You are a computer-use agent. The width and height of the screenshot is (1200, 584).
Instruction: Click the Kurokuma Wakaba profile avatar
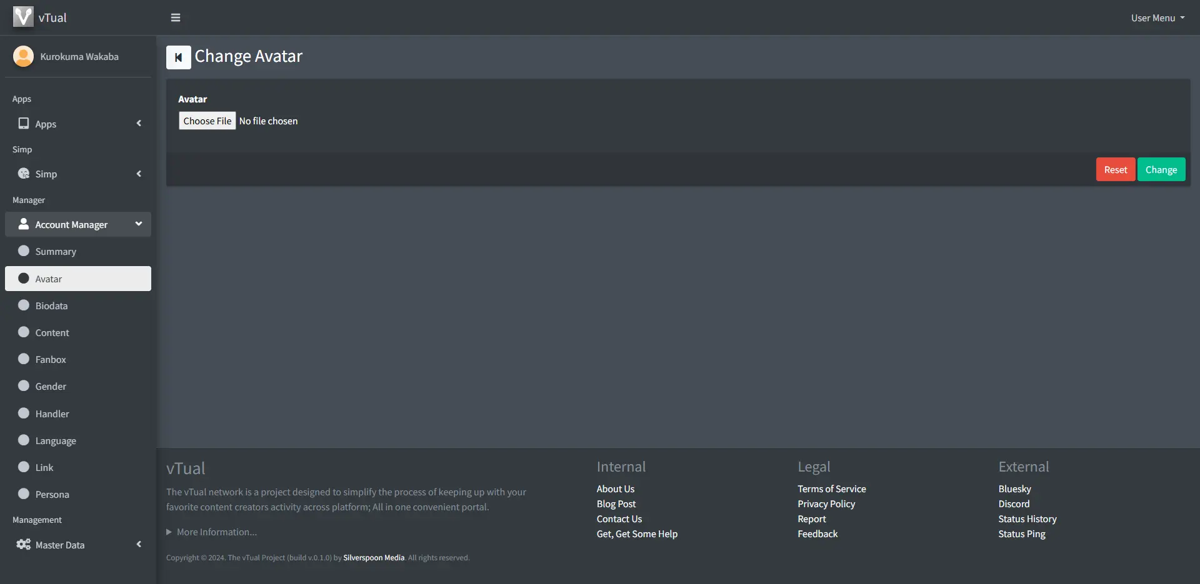23,56
